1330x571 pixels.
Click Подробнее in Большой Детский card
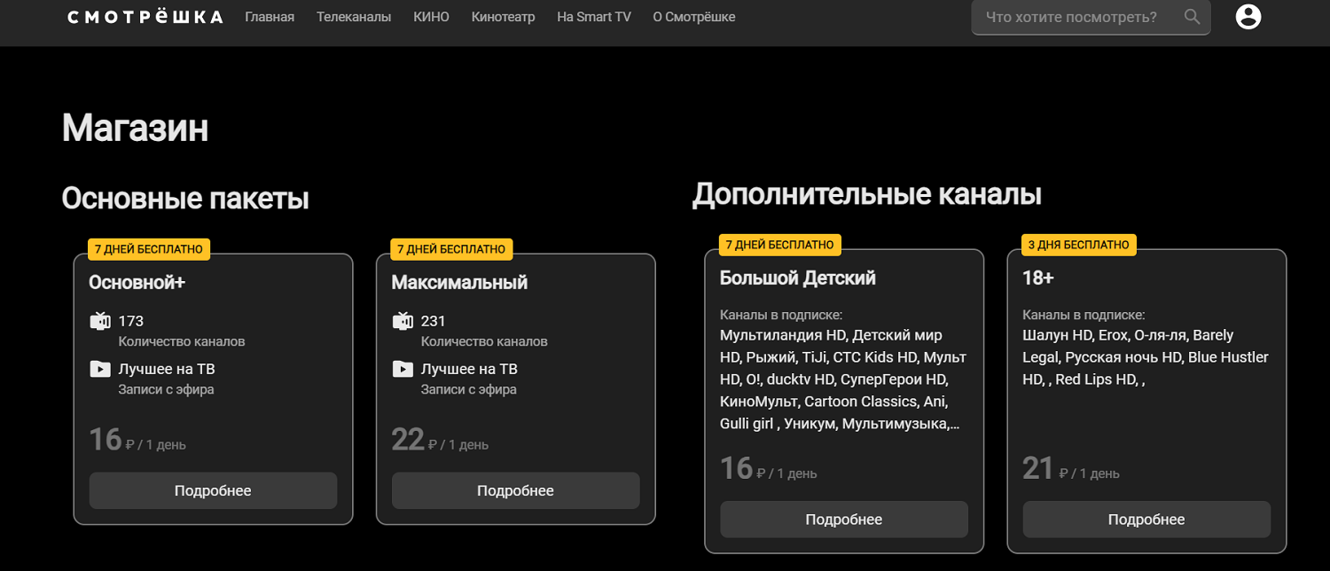click(844, 520)
